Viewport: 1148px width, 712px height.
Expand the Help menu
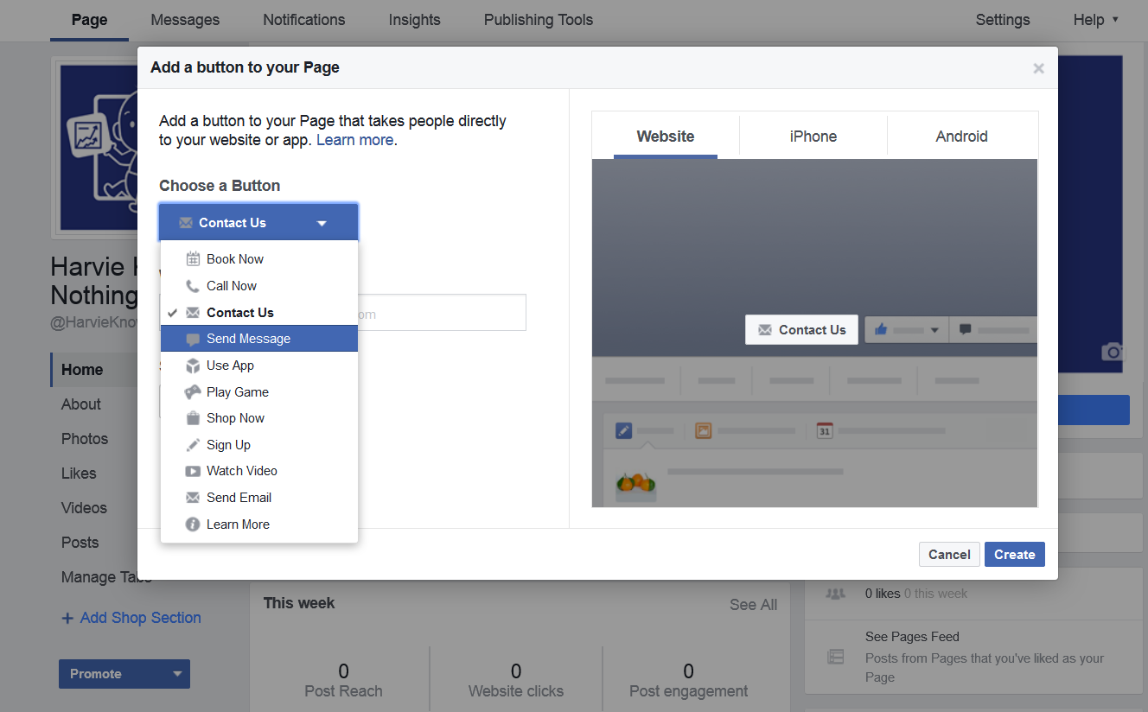pos(1095,20)
